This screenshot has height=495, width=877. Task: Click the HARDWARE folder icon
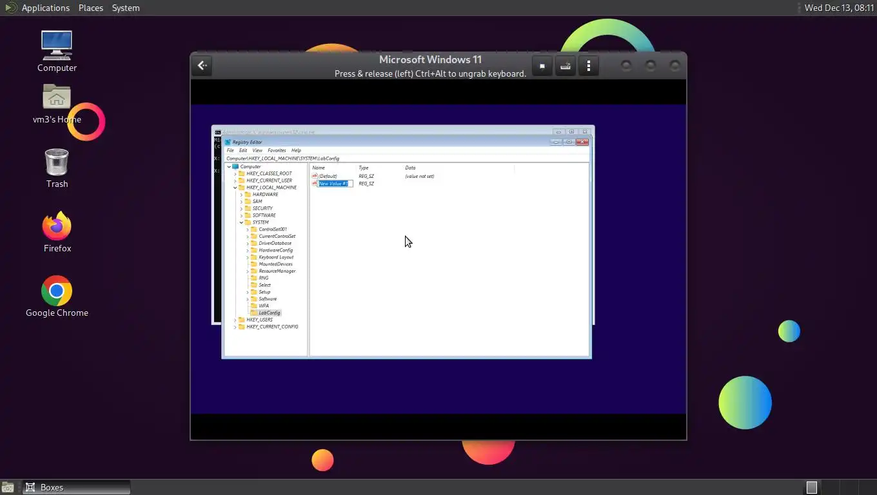[248, 194]
